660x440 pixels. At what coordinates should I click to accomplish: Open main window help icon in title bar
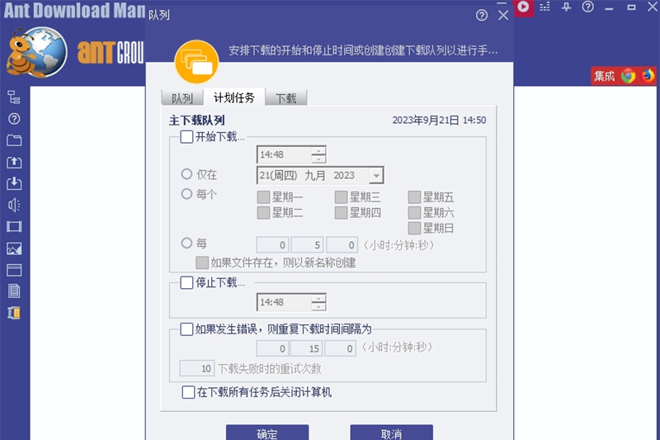tap(587, 7)
